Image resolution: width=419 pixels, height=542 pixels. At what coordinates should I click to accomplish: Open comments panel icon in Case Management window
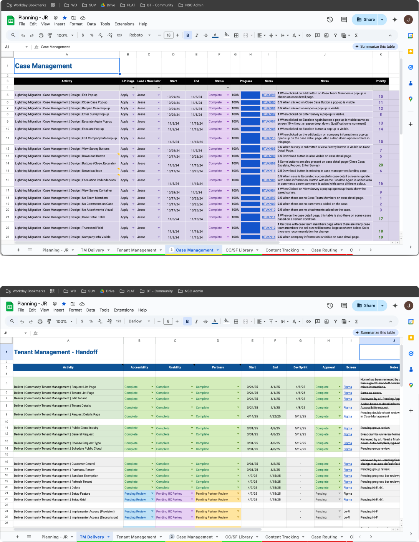point(344,19)
